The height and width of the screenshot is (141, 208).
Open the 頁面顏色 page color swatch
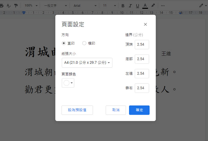tap(68, 83)
